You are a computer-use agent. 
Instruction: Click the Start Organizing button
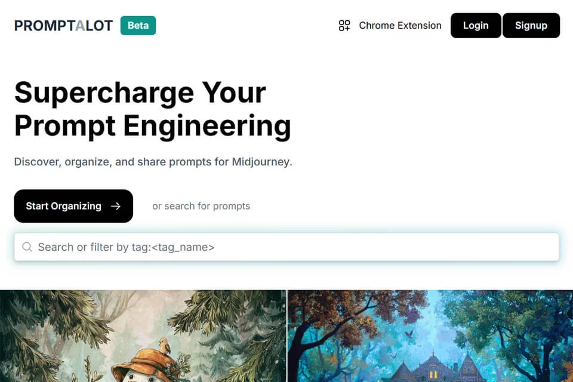tap(73, 206)
